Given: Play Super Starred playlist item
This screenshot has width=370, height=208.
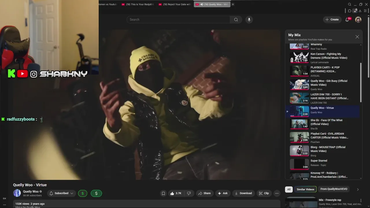Looking at the screenshot, I should [x=324, y=164].
